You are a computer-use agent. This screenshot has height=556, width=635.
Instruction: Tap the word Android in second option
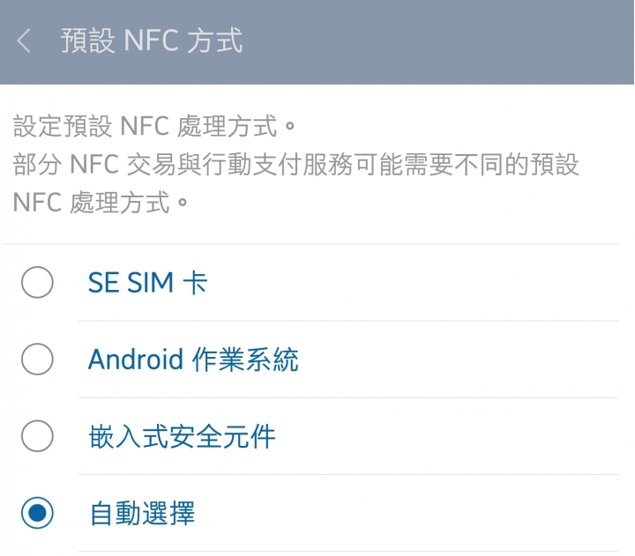(135, 360)
